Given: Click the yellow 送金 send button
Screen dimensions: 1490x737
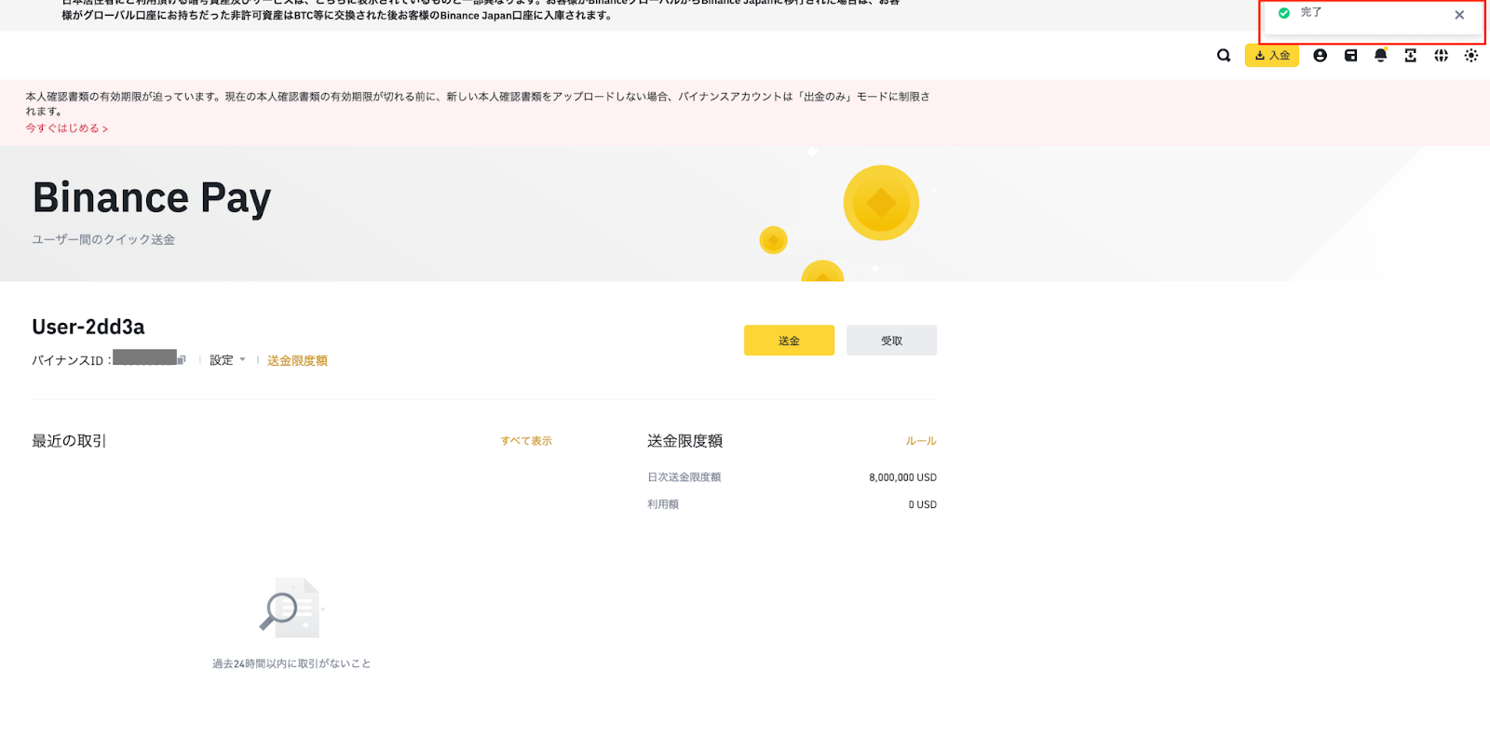Looking at the screenshot, I should point(789,341).
